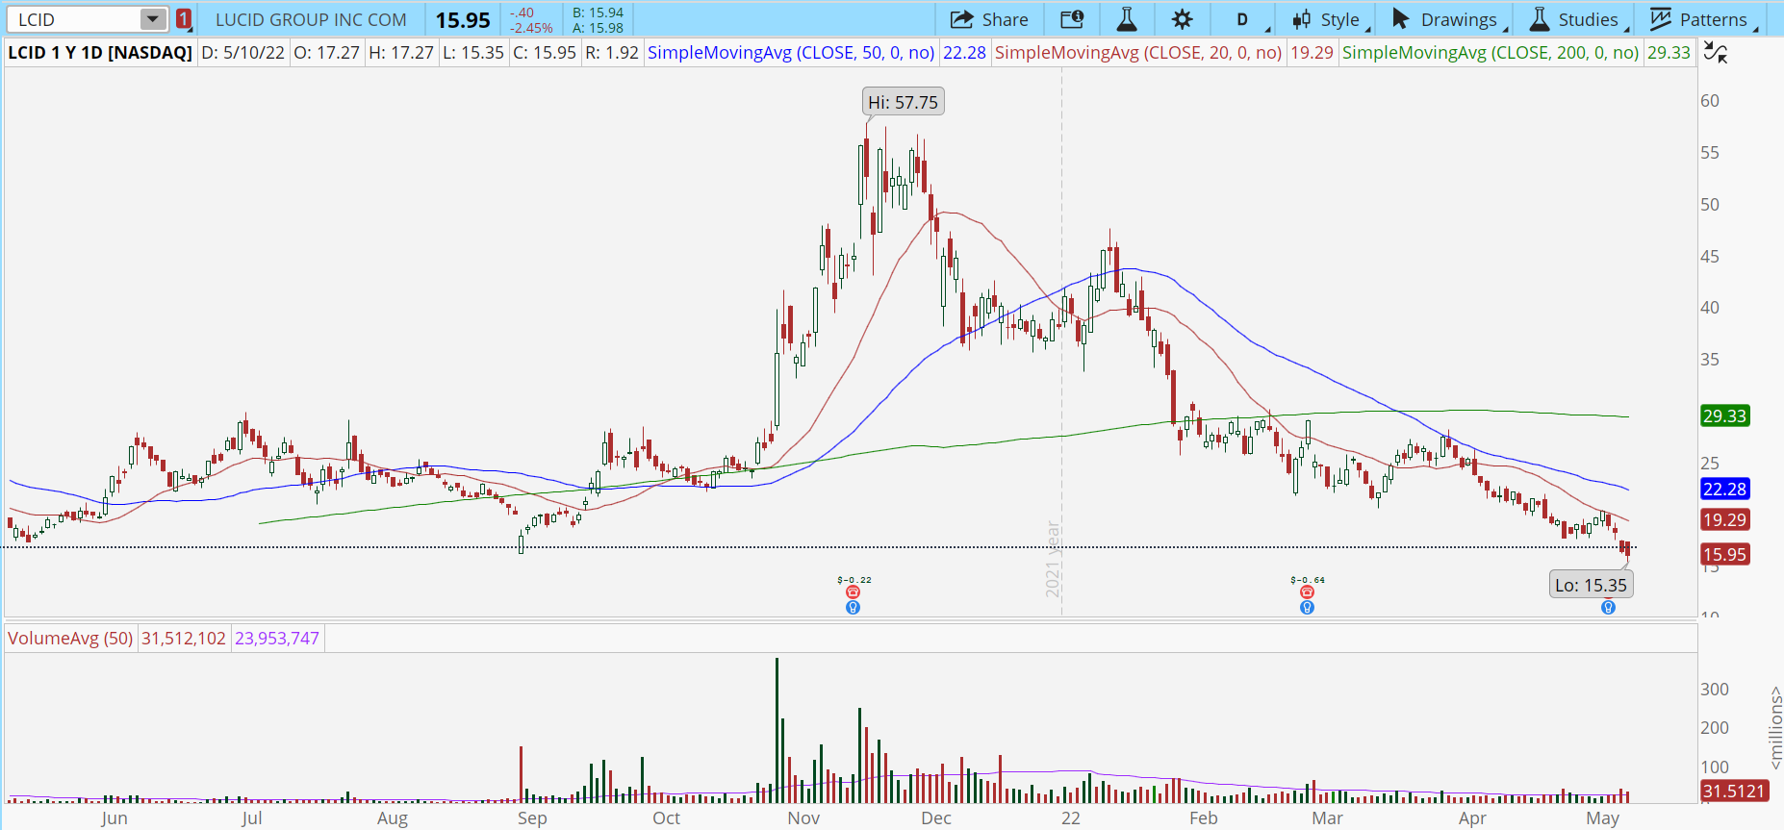Click the Hi: 57.75 price bubble

pyautogui.click(x=903, y=102)
